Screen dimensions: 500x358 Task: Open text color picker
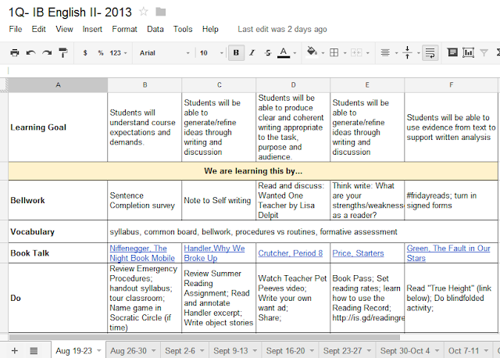point(284,52)
